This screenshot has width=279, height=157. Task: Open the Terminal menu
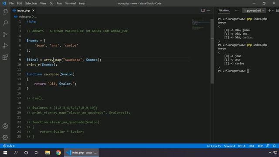[x=70, y=3]
